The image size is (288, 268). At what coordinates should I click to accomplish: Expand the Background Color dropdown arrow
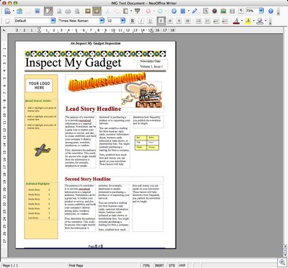(266, 21)
